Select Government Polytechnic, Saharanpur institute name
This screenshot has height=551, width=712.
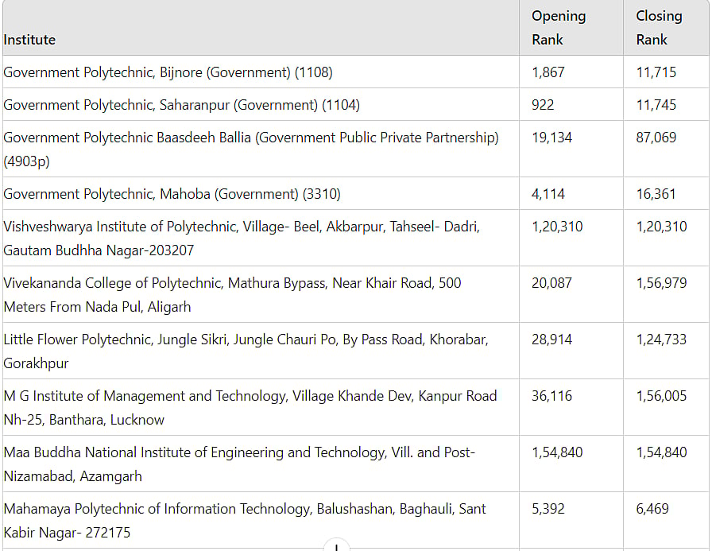pos(181,105)
